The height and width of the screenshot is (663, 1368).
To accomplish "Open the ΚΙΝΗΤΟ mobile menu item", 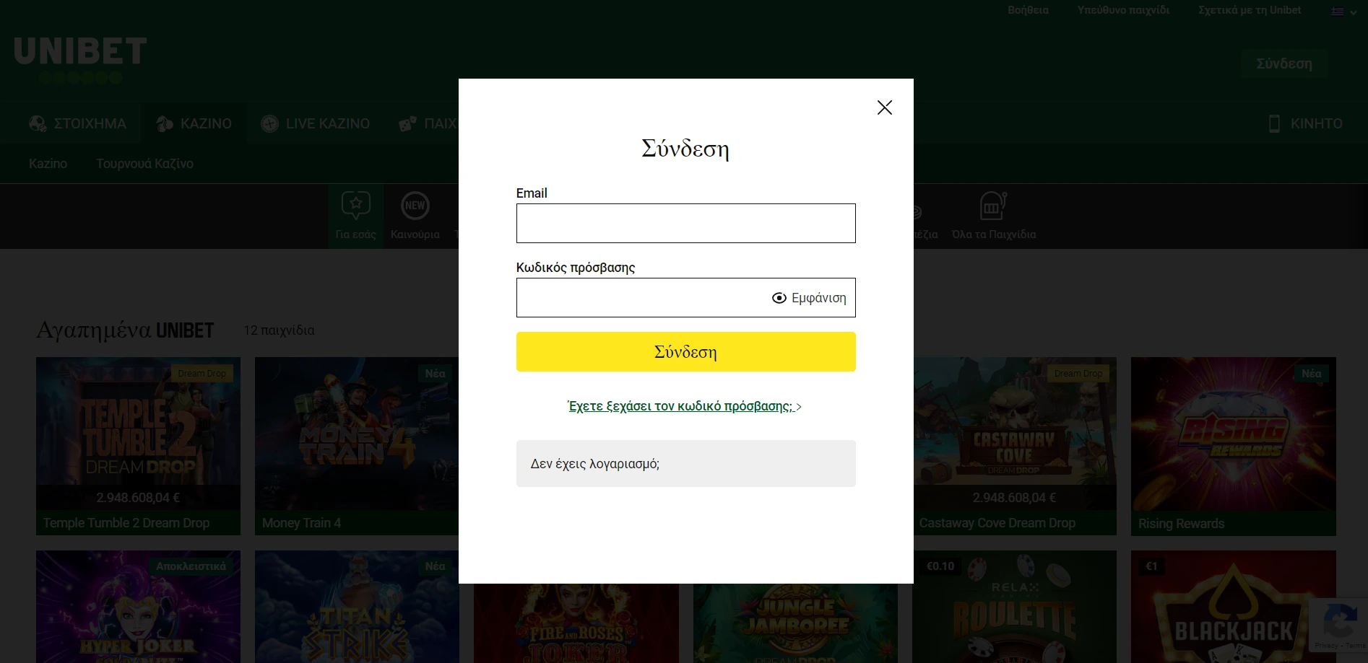I will tap(1306, 123).
